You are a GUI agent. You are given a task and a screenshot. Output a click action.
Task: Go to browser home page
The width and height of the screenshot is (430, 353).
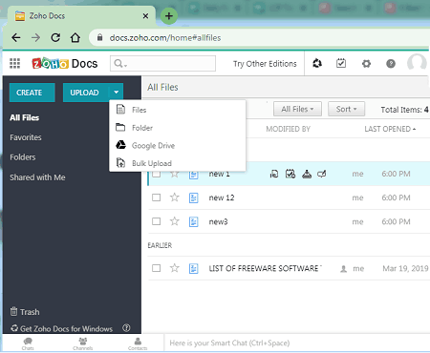(x=75, y=38)
